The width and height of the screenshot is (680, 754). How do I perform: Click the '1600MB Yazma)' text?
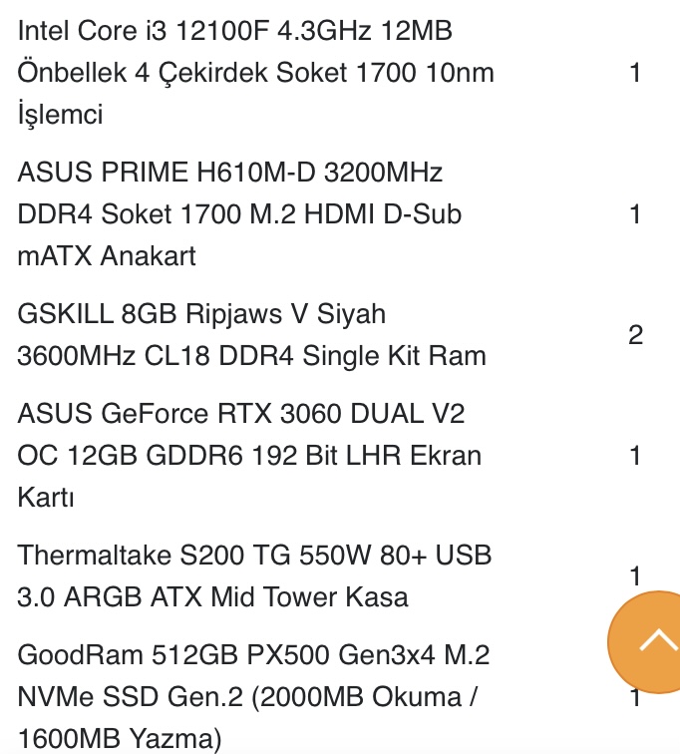pos(119,739)
